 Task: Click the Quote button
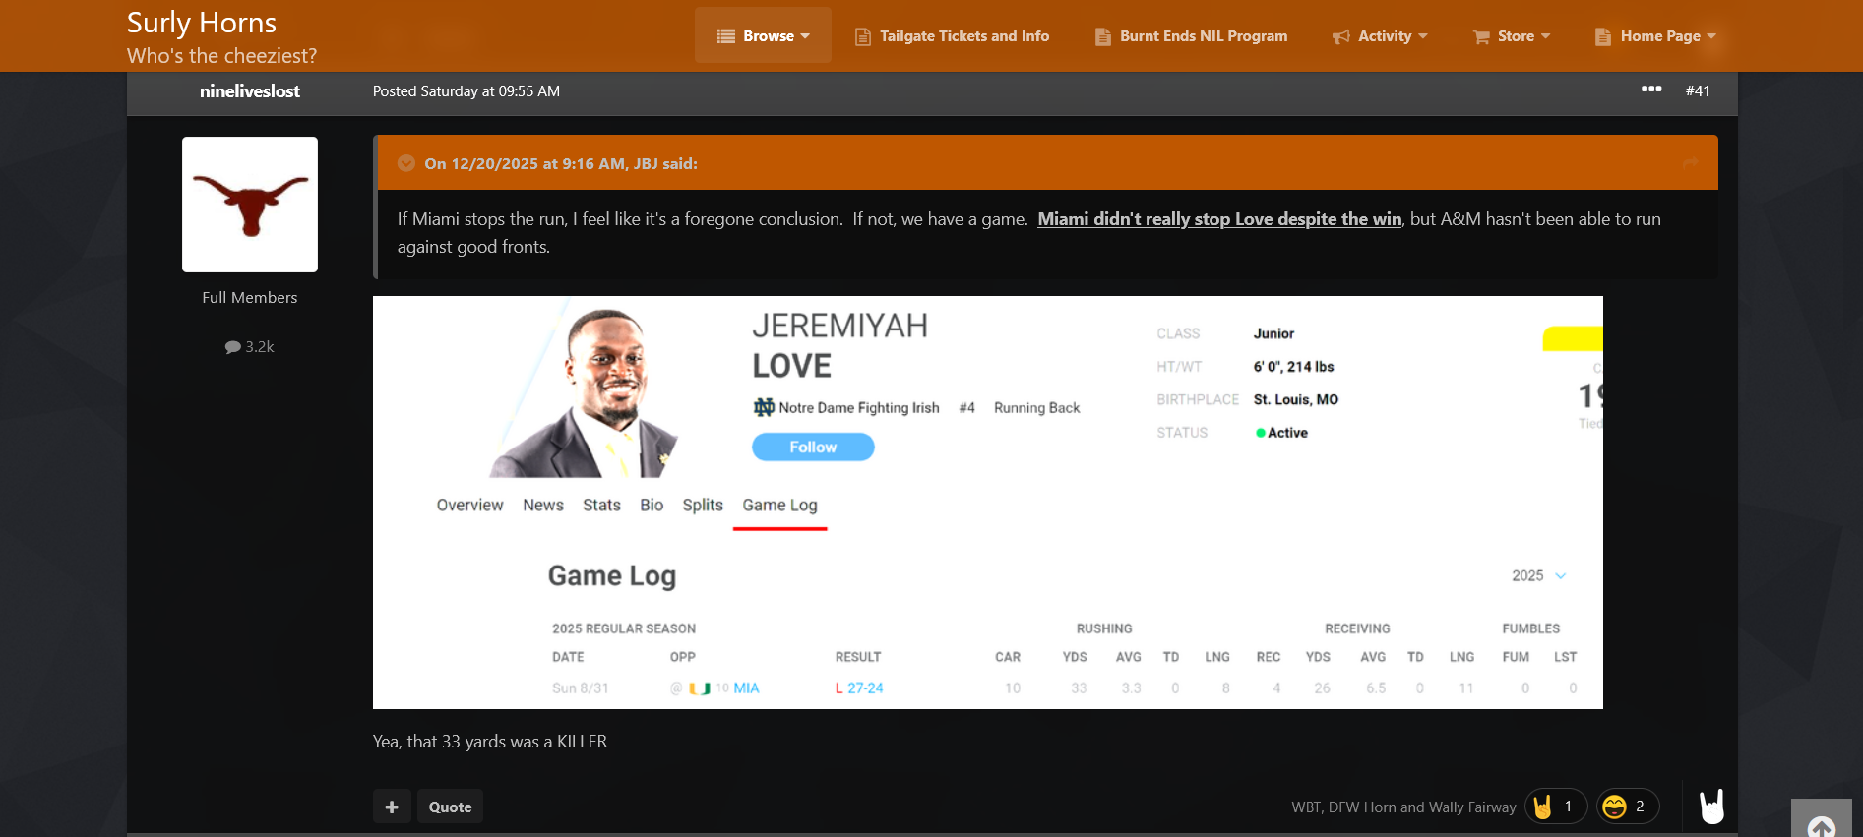pyautogui.click(x=450, y=807)
